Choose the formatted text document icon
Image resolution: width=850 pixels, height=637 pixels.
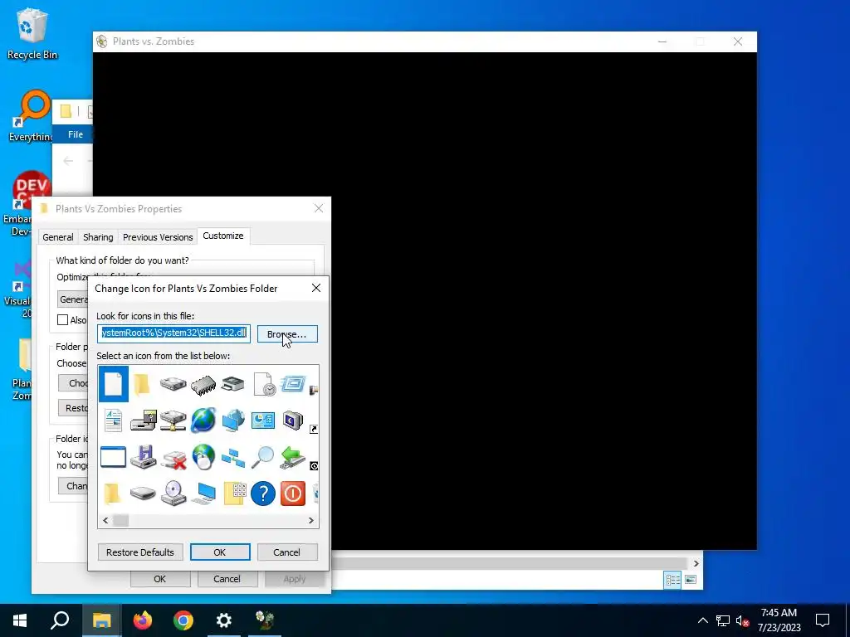coord(113,421)
